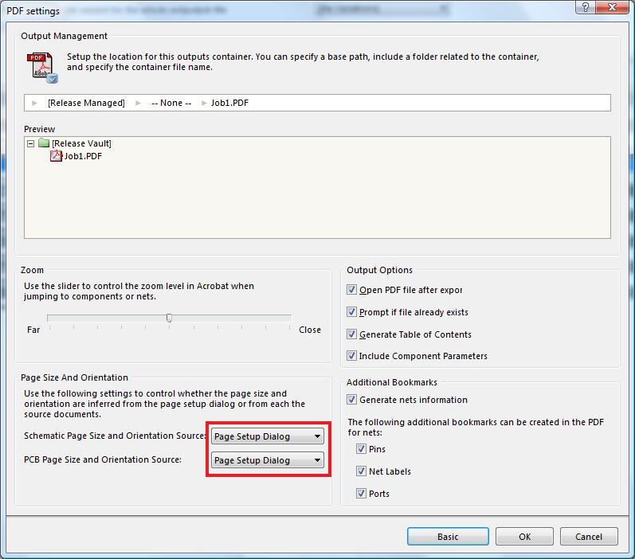Toggle the Ports bookmark checkbox

(361, 493)
